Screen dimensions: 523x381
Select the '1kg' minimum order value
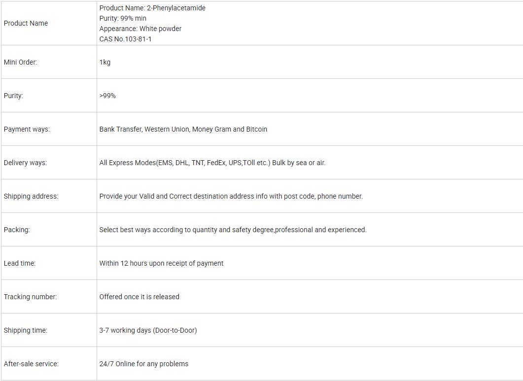[x=105, y=62]
